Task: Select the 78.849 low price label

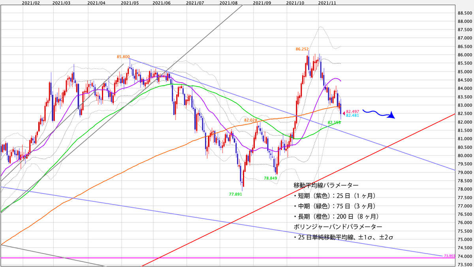Action: pyautogui.click(x=271, y=179)
